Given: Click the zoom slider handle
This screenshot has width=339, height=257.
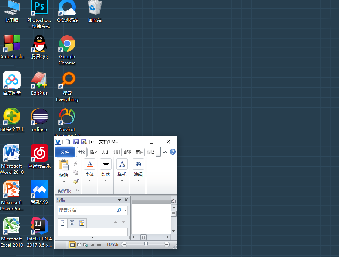Looking at the screenshot, I should tap(146, 244).
